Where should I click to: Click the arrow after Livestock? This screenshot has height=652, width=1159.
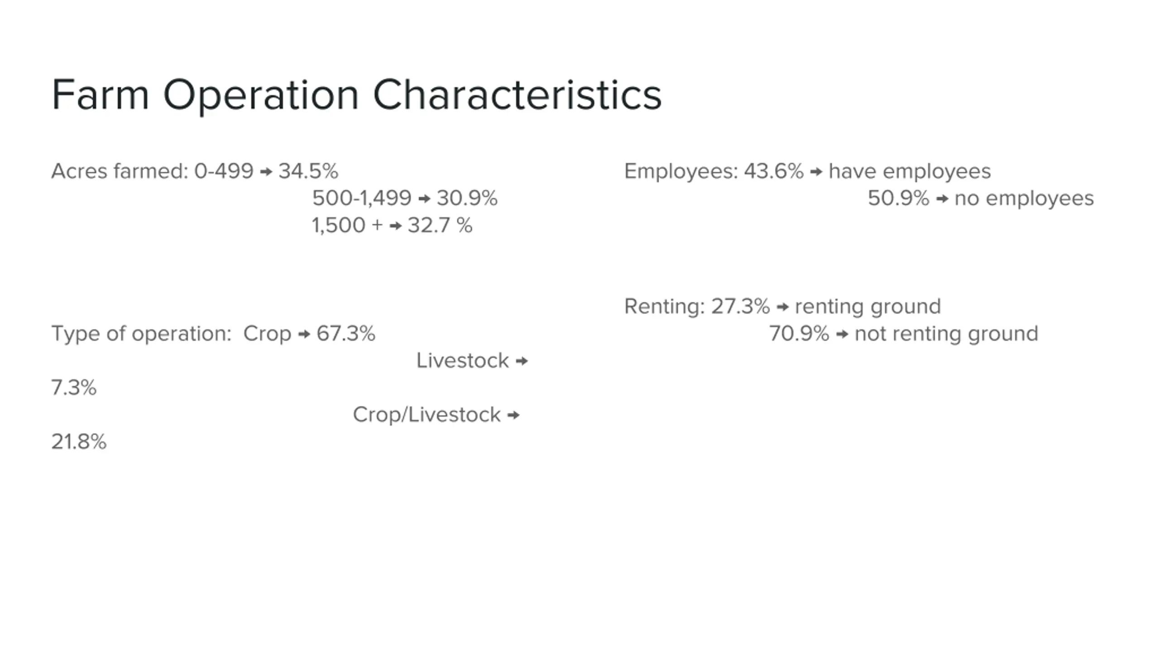pyautogui.click(x=522, y=361)
